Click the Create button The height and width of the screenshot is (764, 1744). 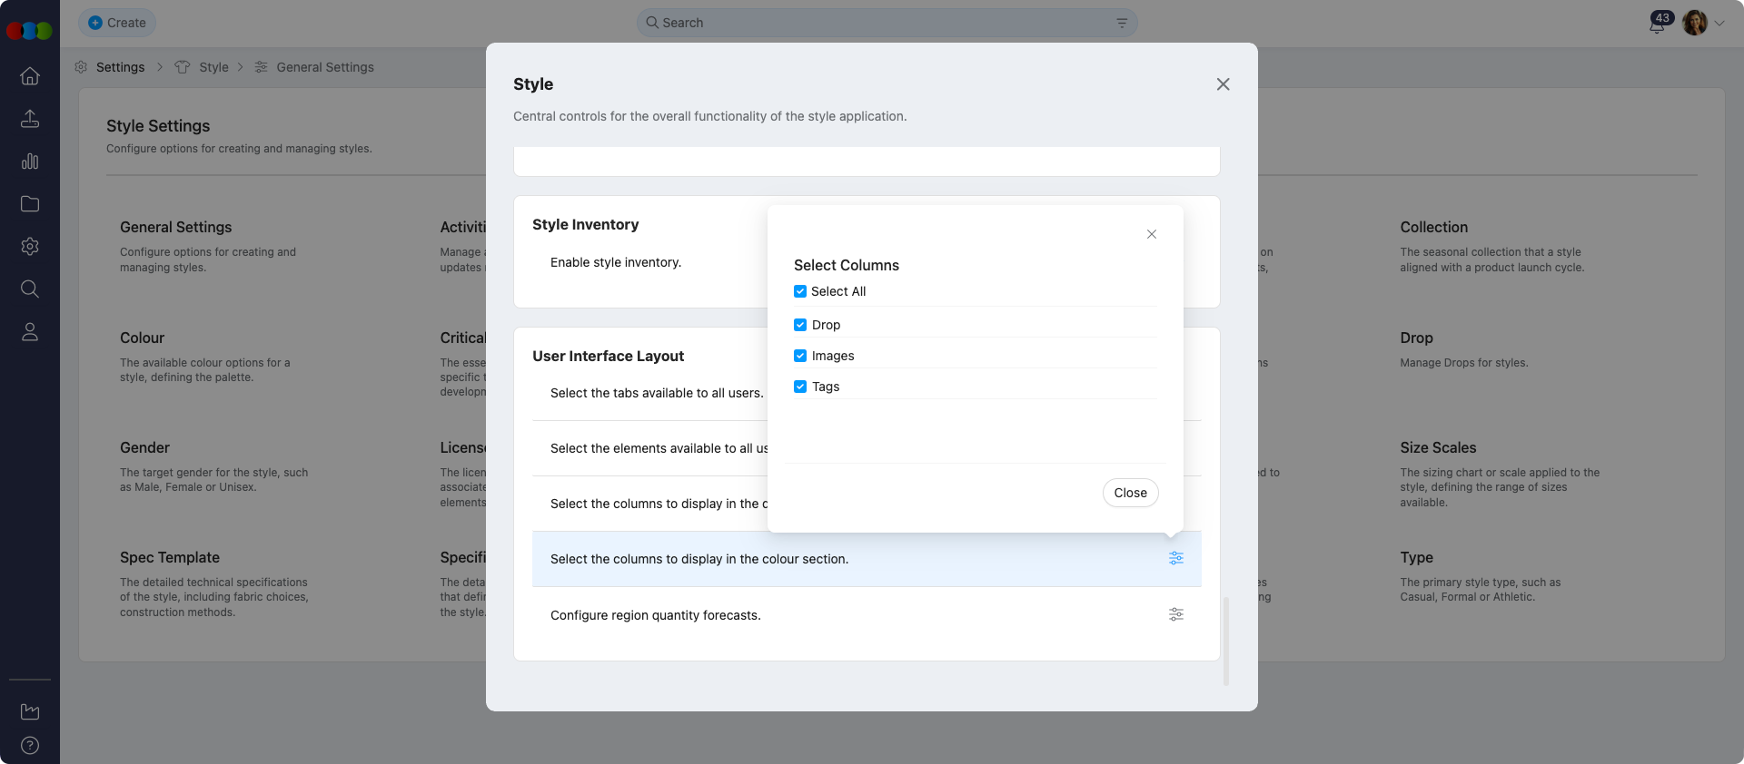[x=117, y=23]
